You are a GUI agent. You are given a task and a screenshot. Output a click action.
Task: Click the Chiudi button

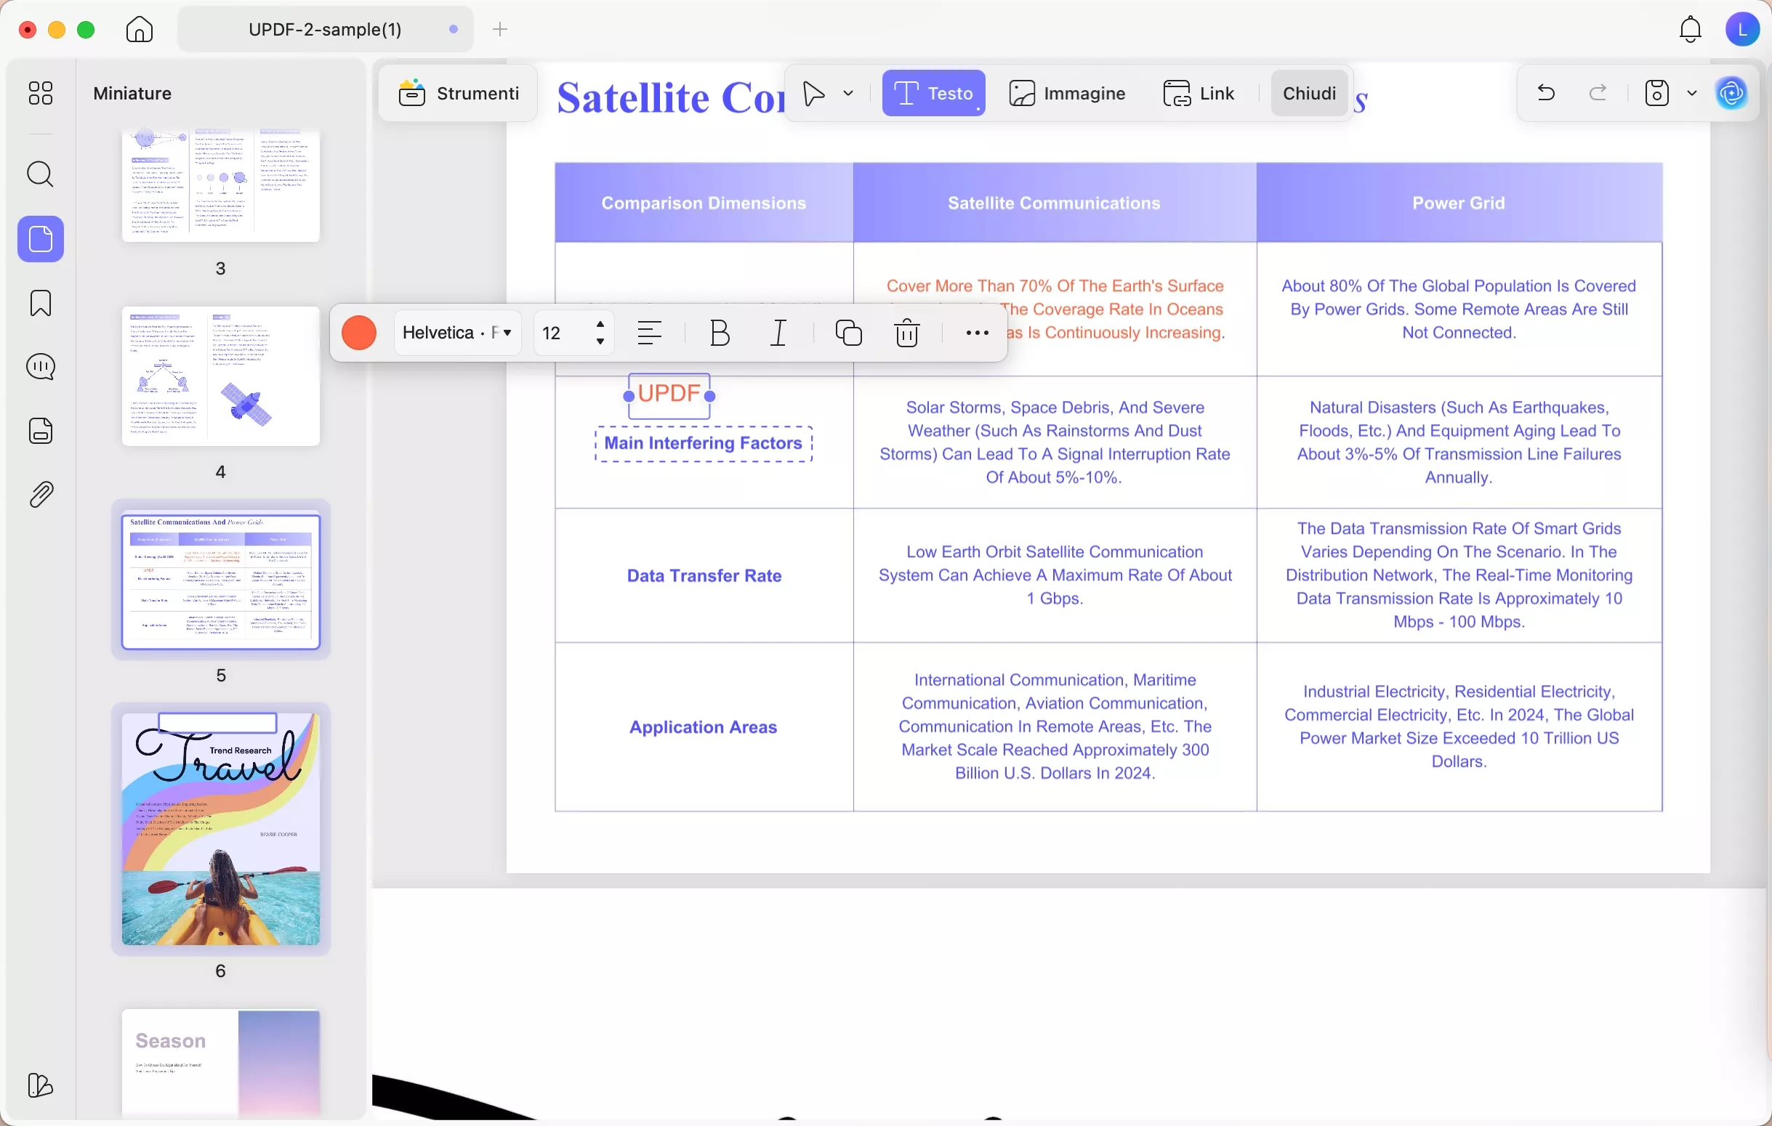click(x=1308, y=94)
